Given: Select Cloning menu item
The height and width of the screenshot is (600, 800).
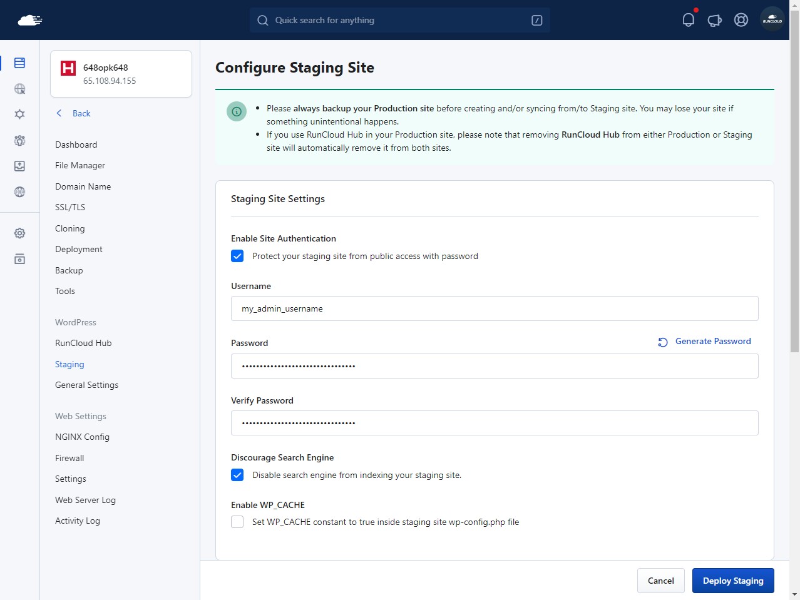Looking at the screenshot, I should click(x=69, y=228).
